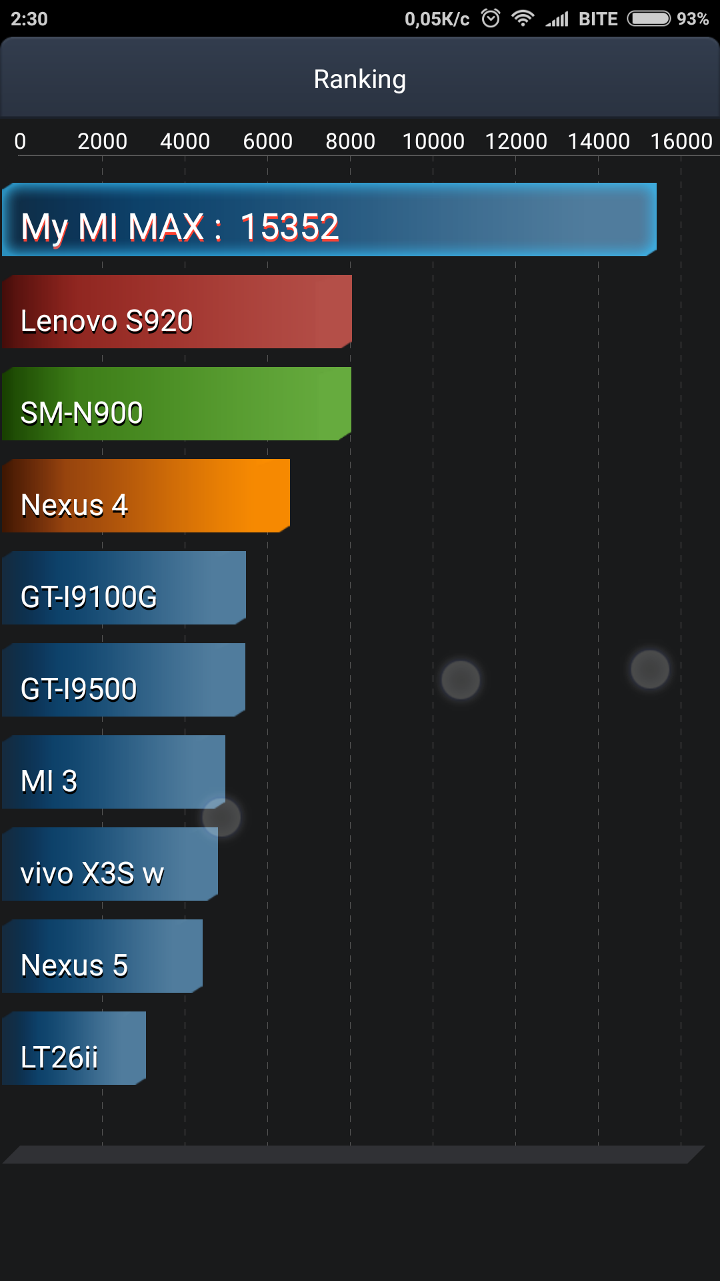Tap the 2:30 clock in status bar

click(x=29, y=19)
